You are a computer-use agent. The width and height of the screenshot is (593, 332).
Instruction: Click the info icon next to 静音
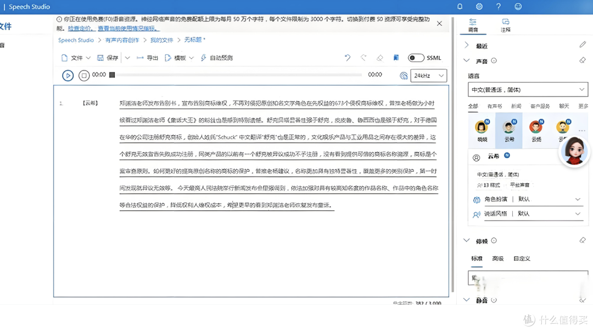[494, 300]
